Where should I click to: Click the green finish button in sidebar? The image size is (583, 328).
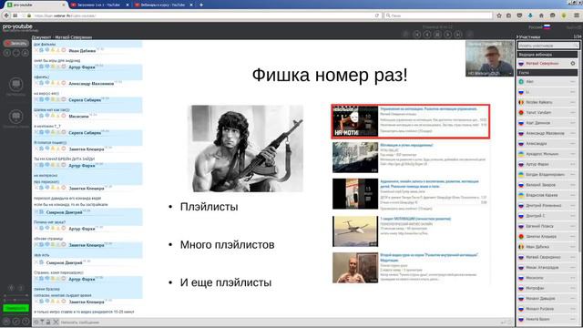tap(16, 308)
